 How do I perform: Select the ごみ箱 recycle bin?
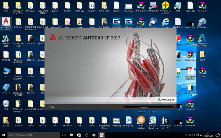[6, 105]
